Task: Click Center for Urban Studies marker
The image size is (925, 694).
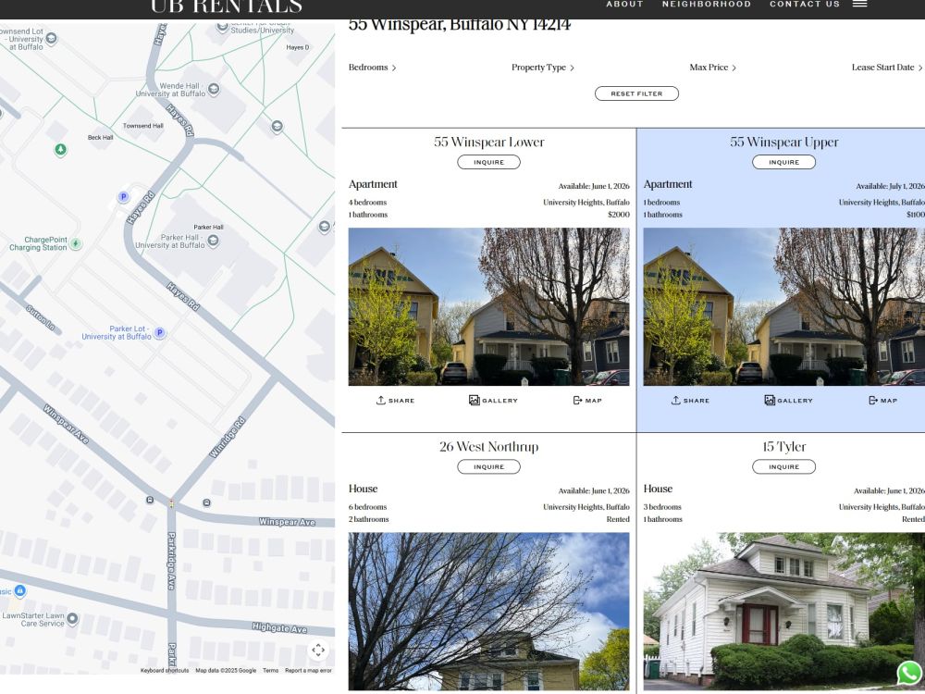Action: [x=222, y=27]
